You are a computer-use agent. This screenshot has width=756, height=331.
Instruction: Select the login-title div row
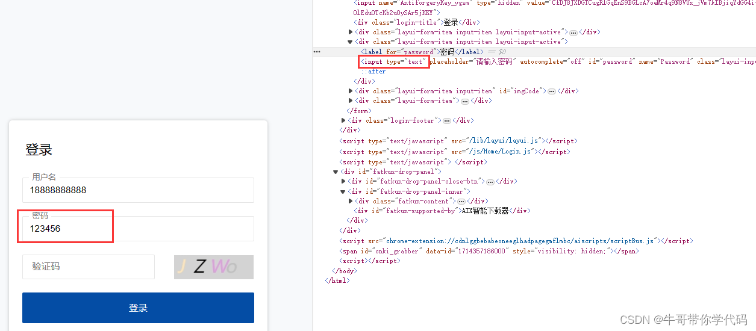tap(534, 22)
